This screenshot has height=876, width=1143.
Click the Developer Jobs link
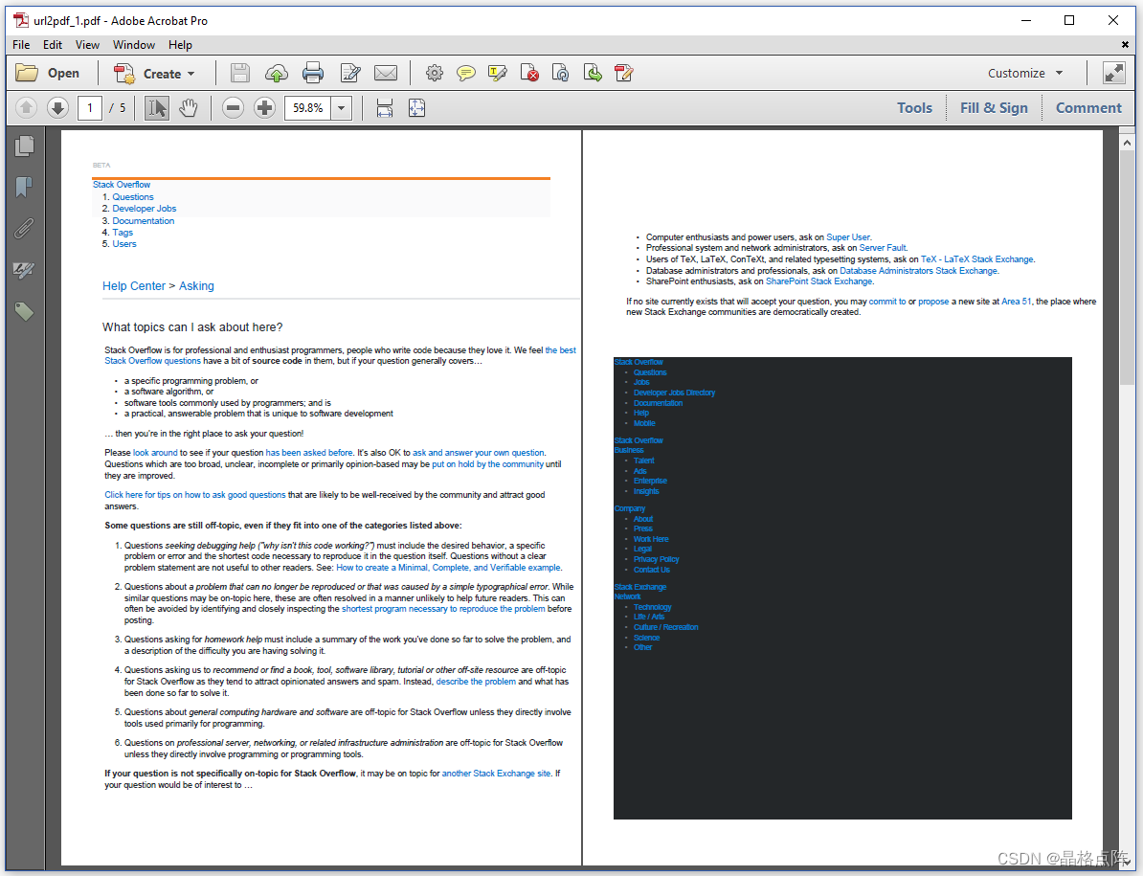(145, 209)
